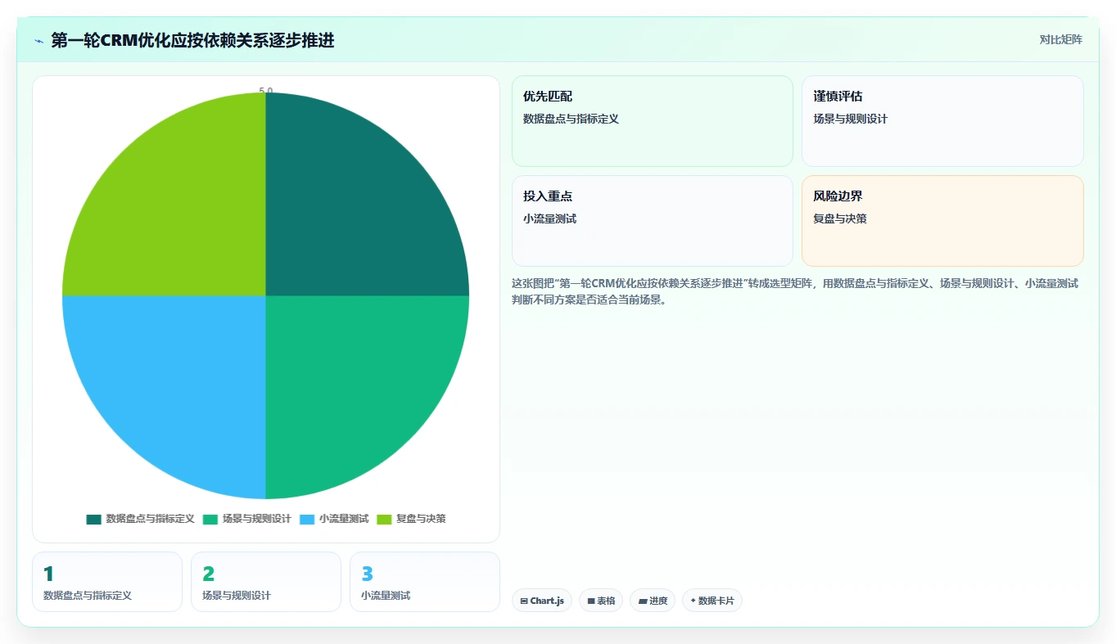
Task: Click the 对比矩阵 label in header
Action: pyautogui.click(x=1060, y=40)
